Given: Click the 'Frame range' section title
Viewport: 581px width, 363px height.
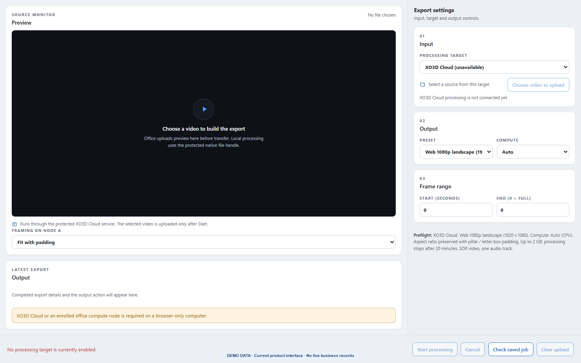Looking at the screenshot, I should coord(435,186).
